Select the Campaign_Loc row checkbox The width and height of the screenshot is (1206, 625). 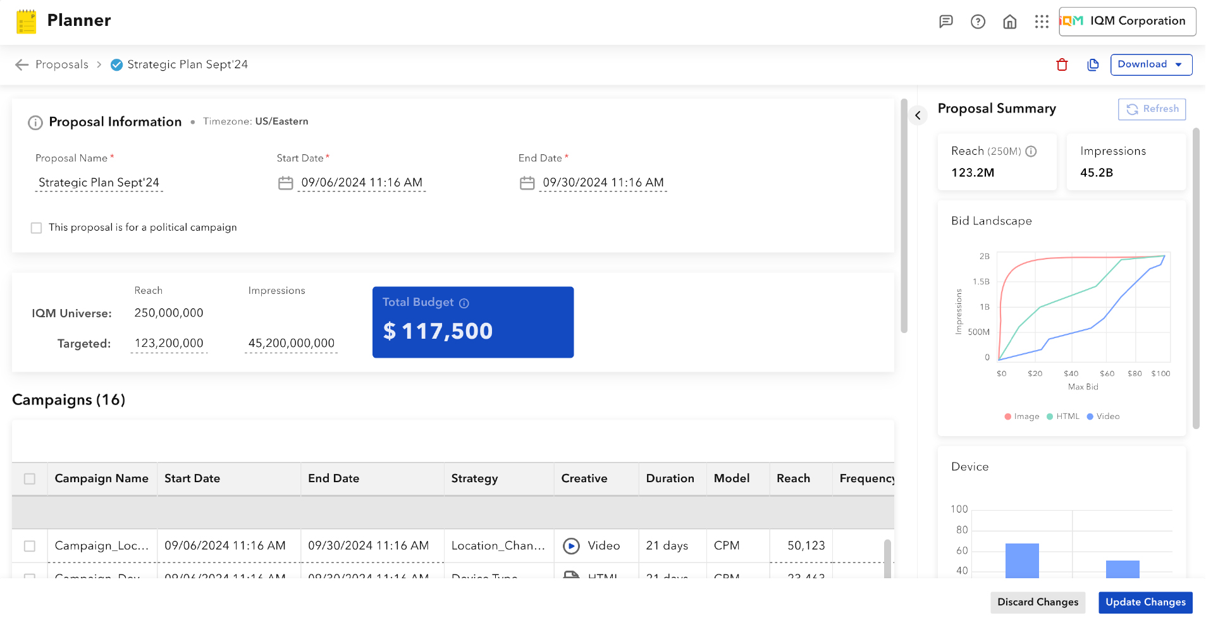click(x=30, y=546)
